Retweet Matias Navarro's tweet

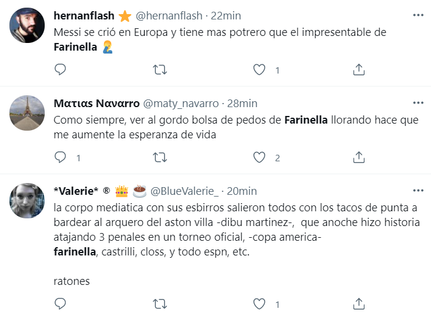pos(159,158)
